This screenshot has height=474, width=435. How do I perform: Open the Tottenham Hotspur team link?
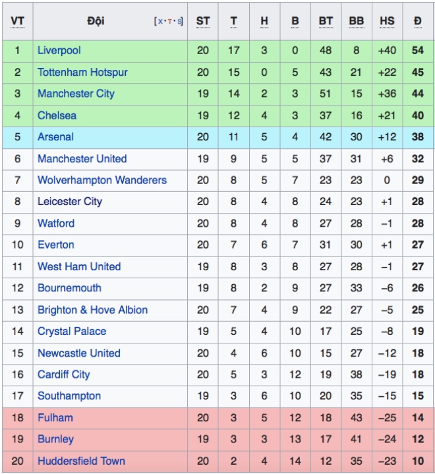(82, 73)
